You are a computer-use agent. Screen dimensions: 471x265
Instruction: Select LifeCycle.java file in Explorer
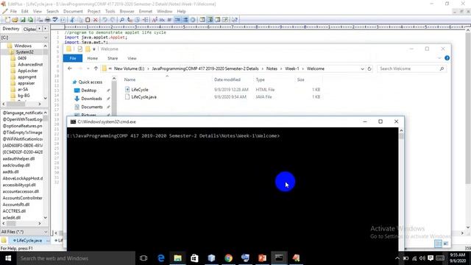144,96
